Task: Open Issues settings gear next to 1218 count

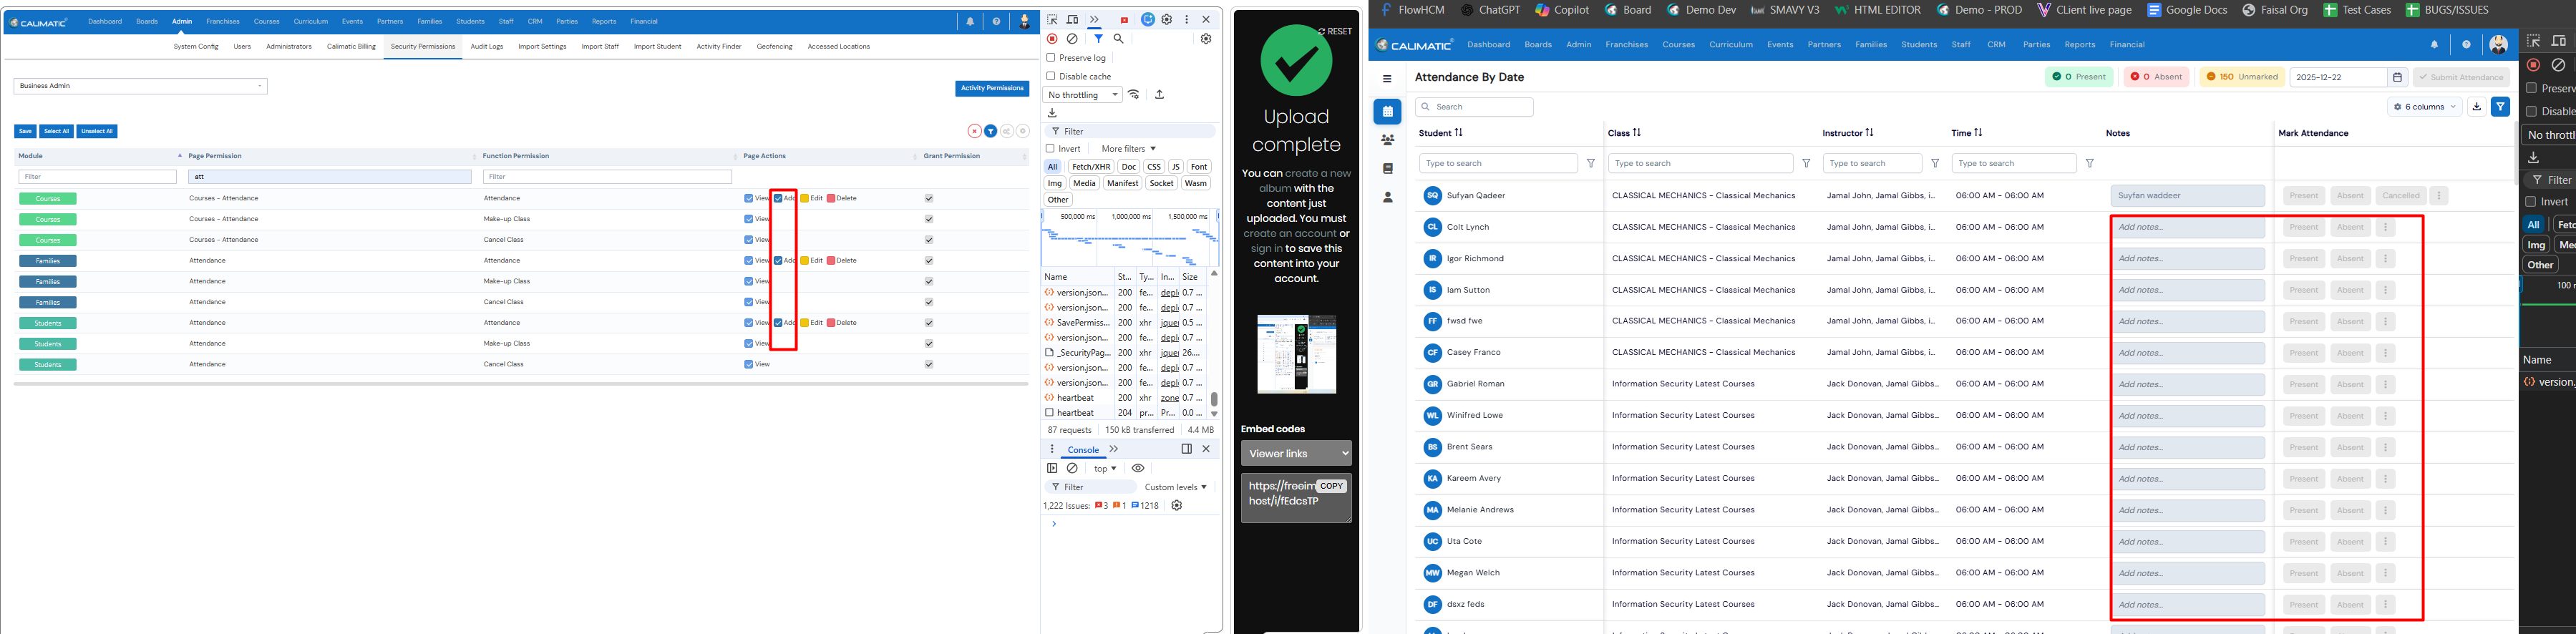Action: click(x=1177, y=505)
